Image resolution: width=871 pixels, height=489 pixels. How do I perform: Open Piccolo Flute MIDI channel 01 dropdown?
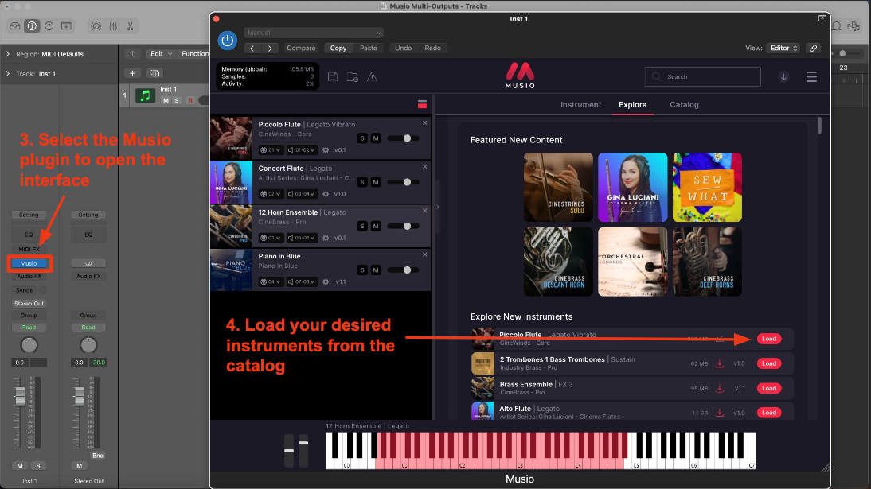[270, 149]
